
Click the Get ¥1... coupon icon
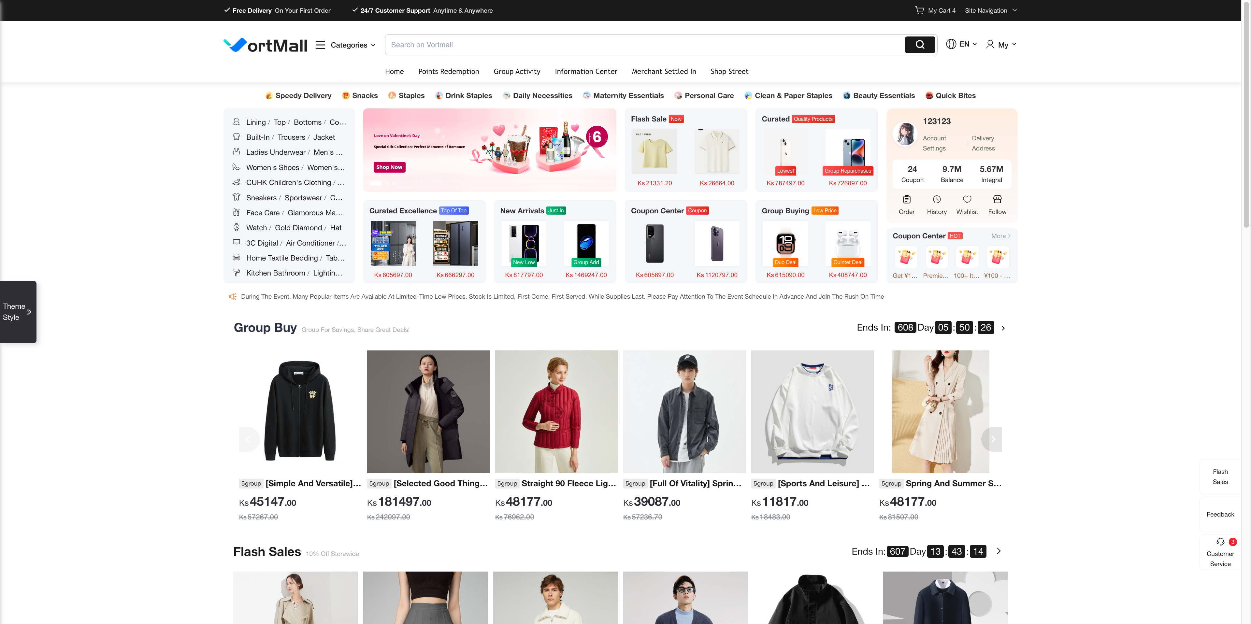coord(906,256)
